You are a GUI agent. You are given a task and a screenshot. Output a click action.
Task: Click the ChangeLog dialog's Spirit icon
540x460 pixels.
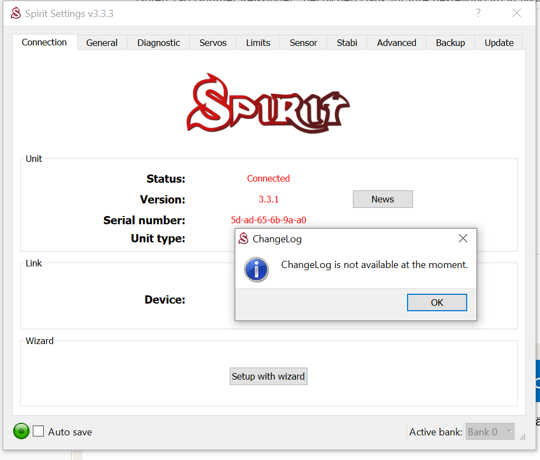click(x=244, y=238)
